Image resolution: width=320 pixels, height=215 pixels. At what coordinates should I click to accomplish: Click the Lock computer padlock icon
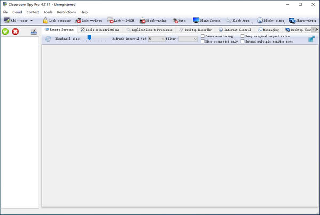pos(45,20)
